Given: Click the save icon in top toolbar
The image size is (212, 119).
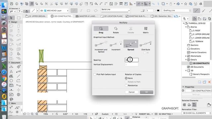Looking at the screenshot, I should coord(12,4).
